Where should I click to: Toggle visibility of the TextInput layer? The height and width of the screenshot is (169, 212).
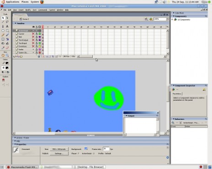click(x=33, y=43)
